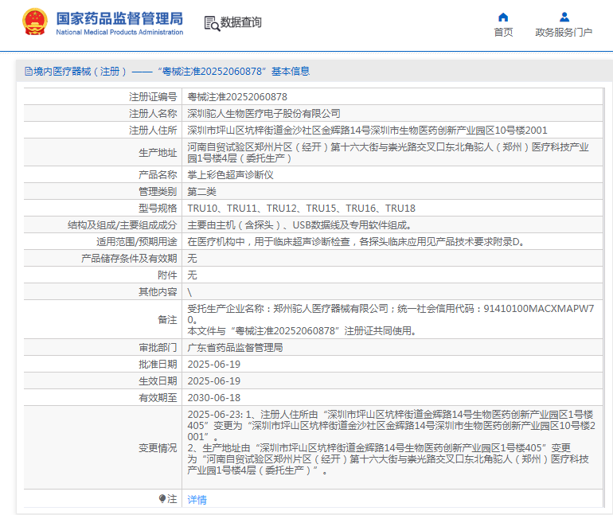Viewport: 613px width, 515px height.
Task: Click the 管理类别 value 第二类
Action: coord(201,191)
